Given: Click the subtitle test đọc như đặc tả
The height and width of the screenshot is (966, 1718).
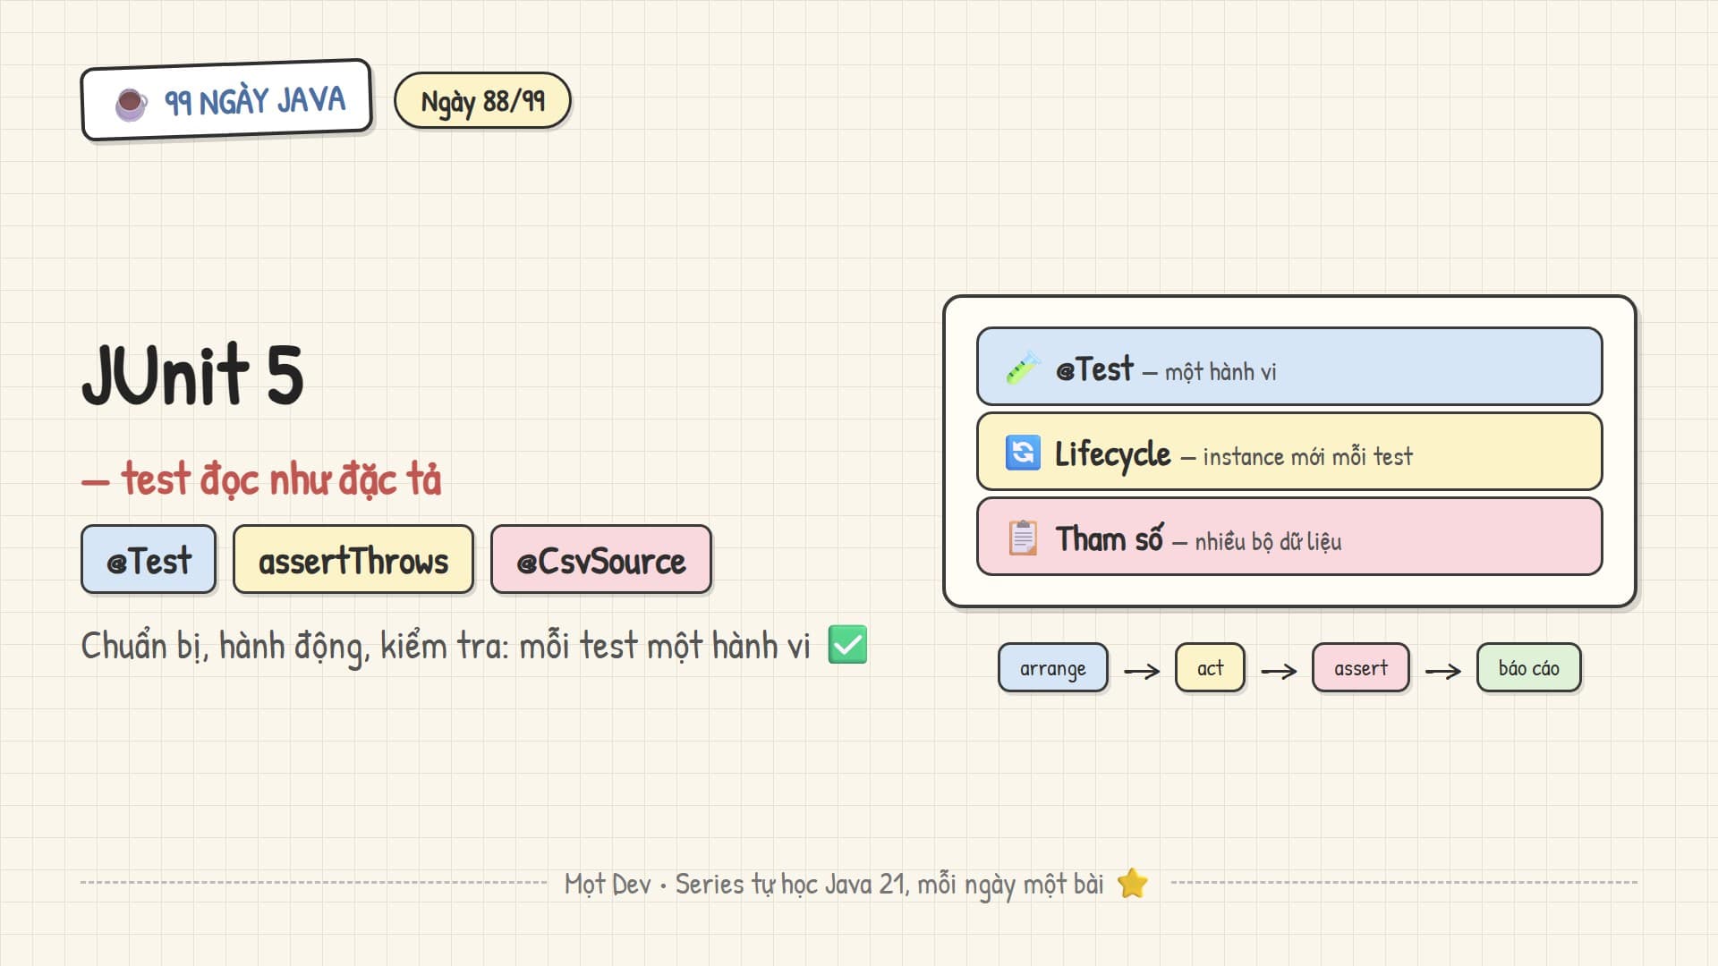Looking at the screenshot, I should tap(261, 479).
